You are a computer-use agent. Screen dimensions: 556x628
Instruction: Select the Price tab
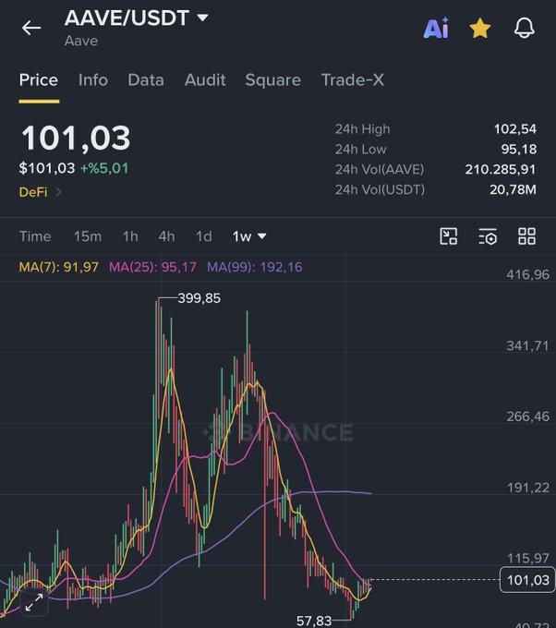tap(39, 80)
